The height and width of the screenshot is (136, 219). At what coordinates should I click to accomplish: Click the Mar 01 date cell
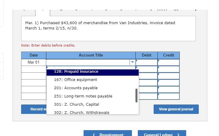pos(34,62)
